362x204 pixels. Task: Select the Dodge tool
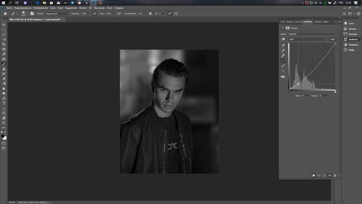(x=4, y=93)
